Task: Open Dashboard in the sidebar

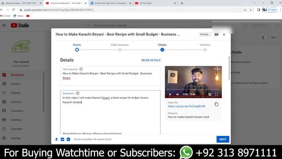Action: [x=17, y=75]
